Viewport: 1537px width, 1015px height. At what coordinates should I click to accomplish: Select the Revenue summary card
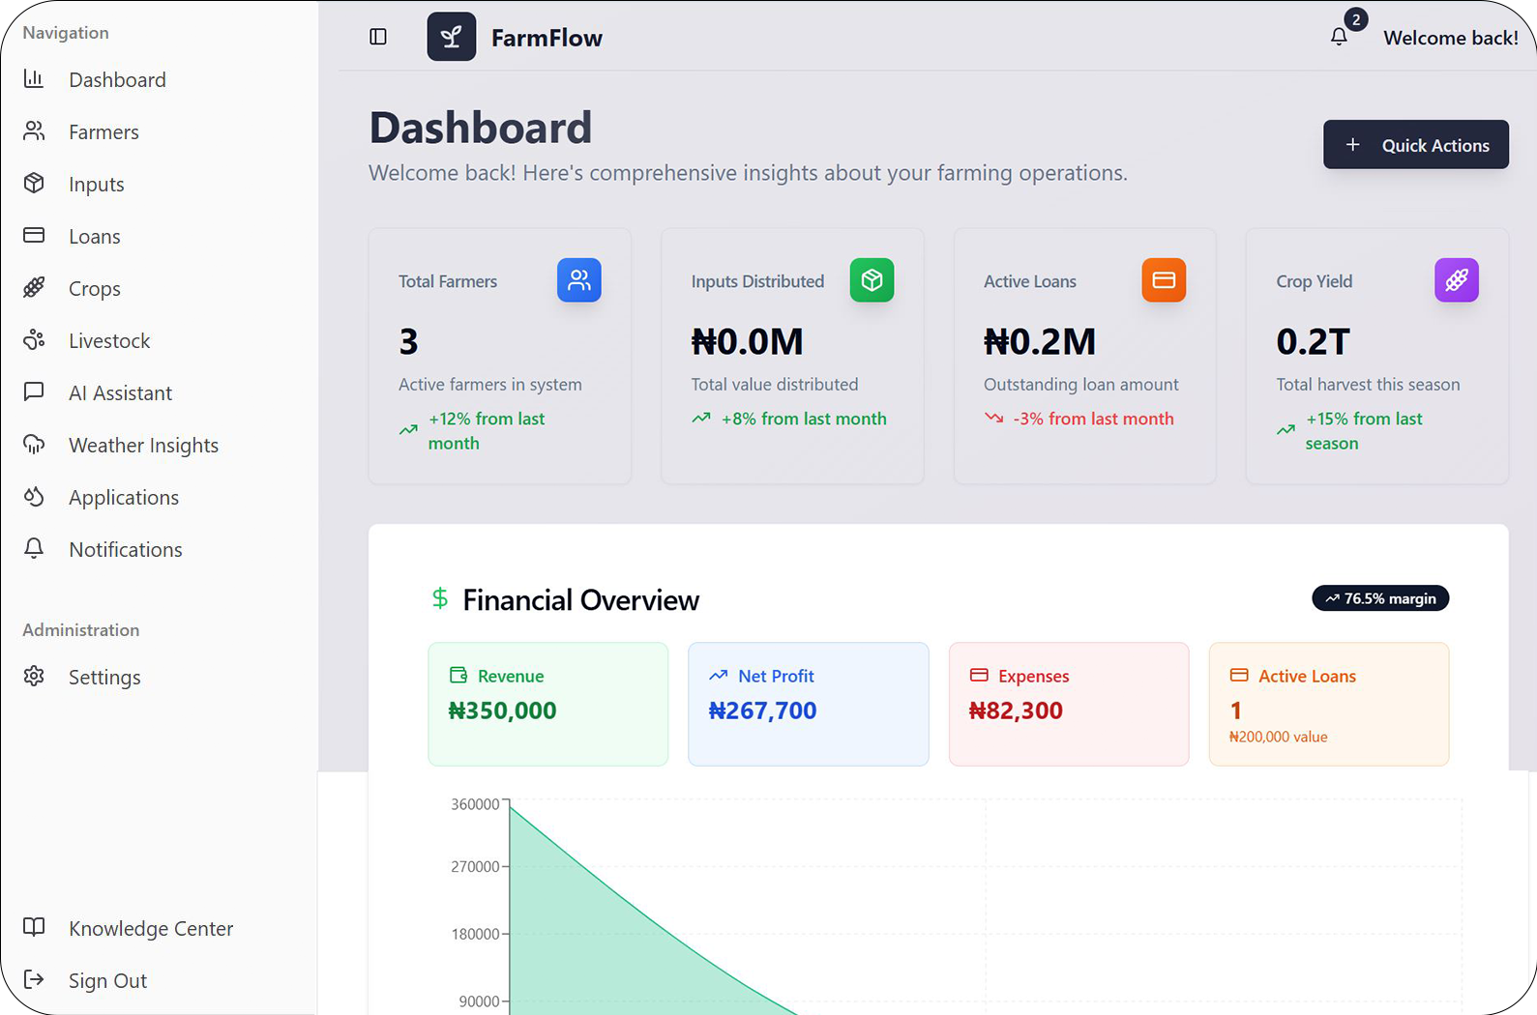[547, 704]
